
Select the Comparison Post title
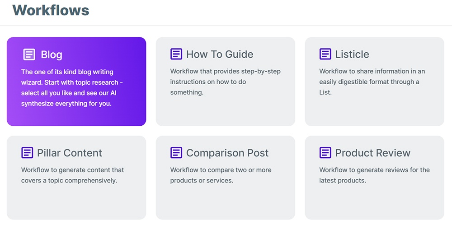click(227, 153)
